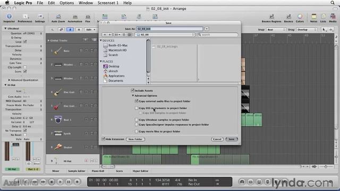Collapse the Hi Hat track parameters
Screen dimensions: 340x191
coord(5,85)
